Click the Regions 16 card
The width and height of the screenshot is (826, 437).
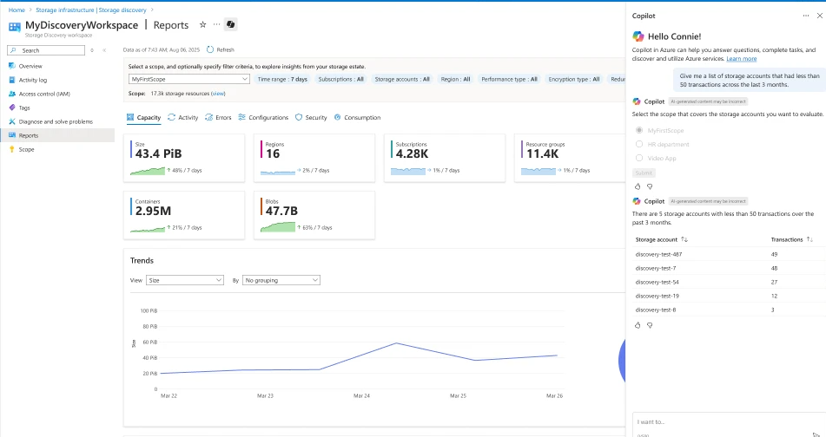[314, 158]
